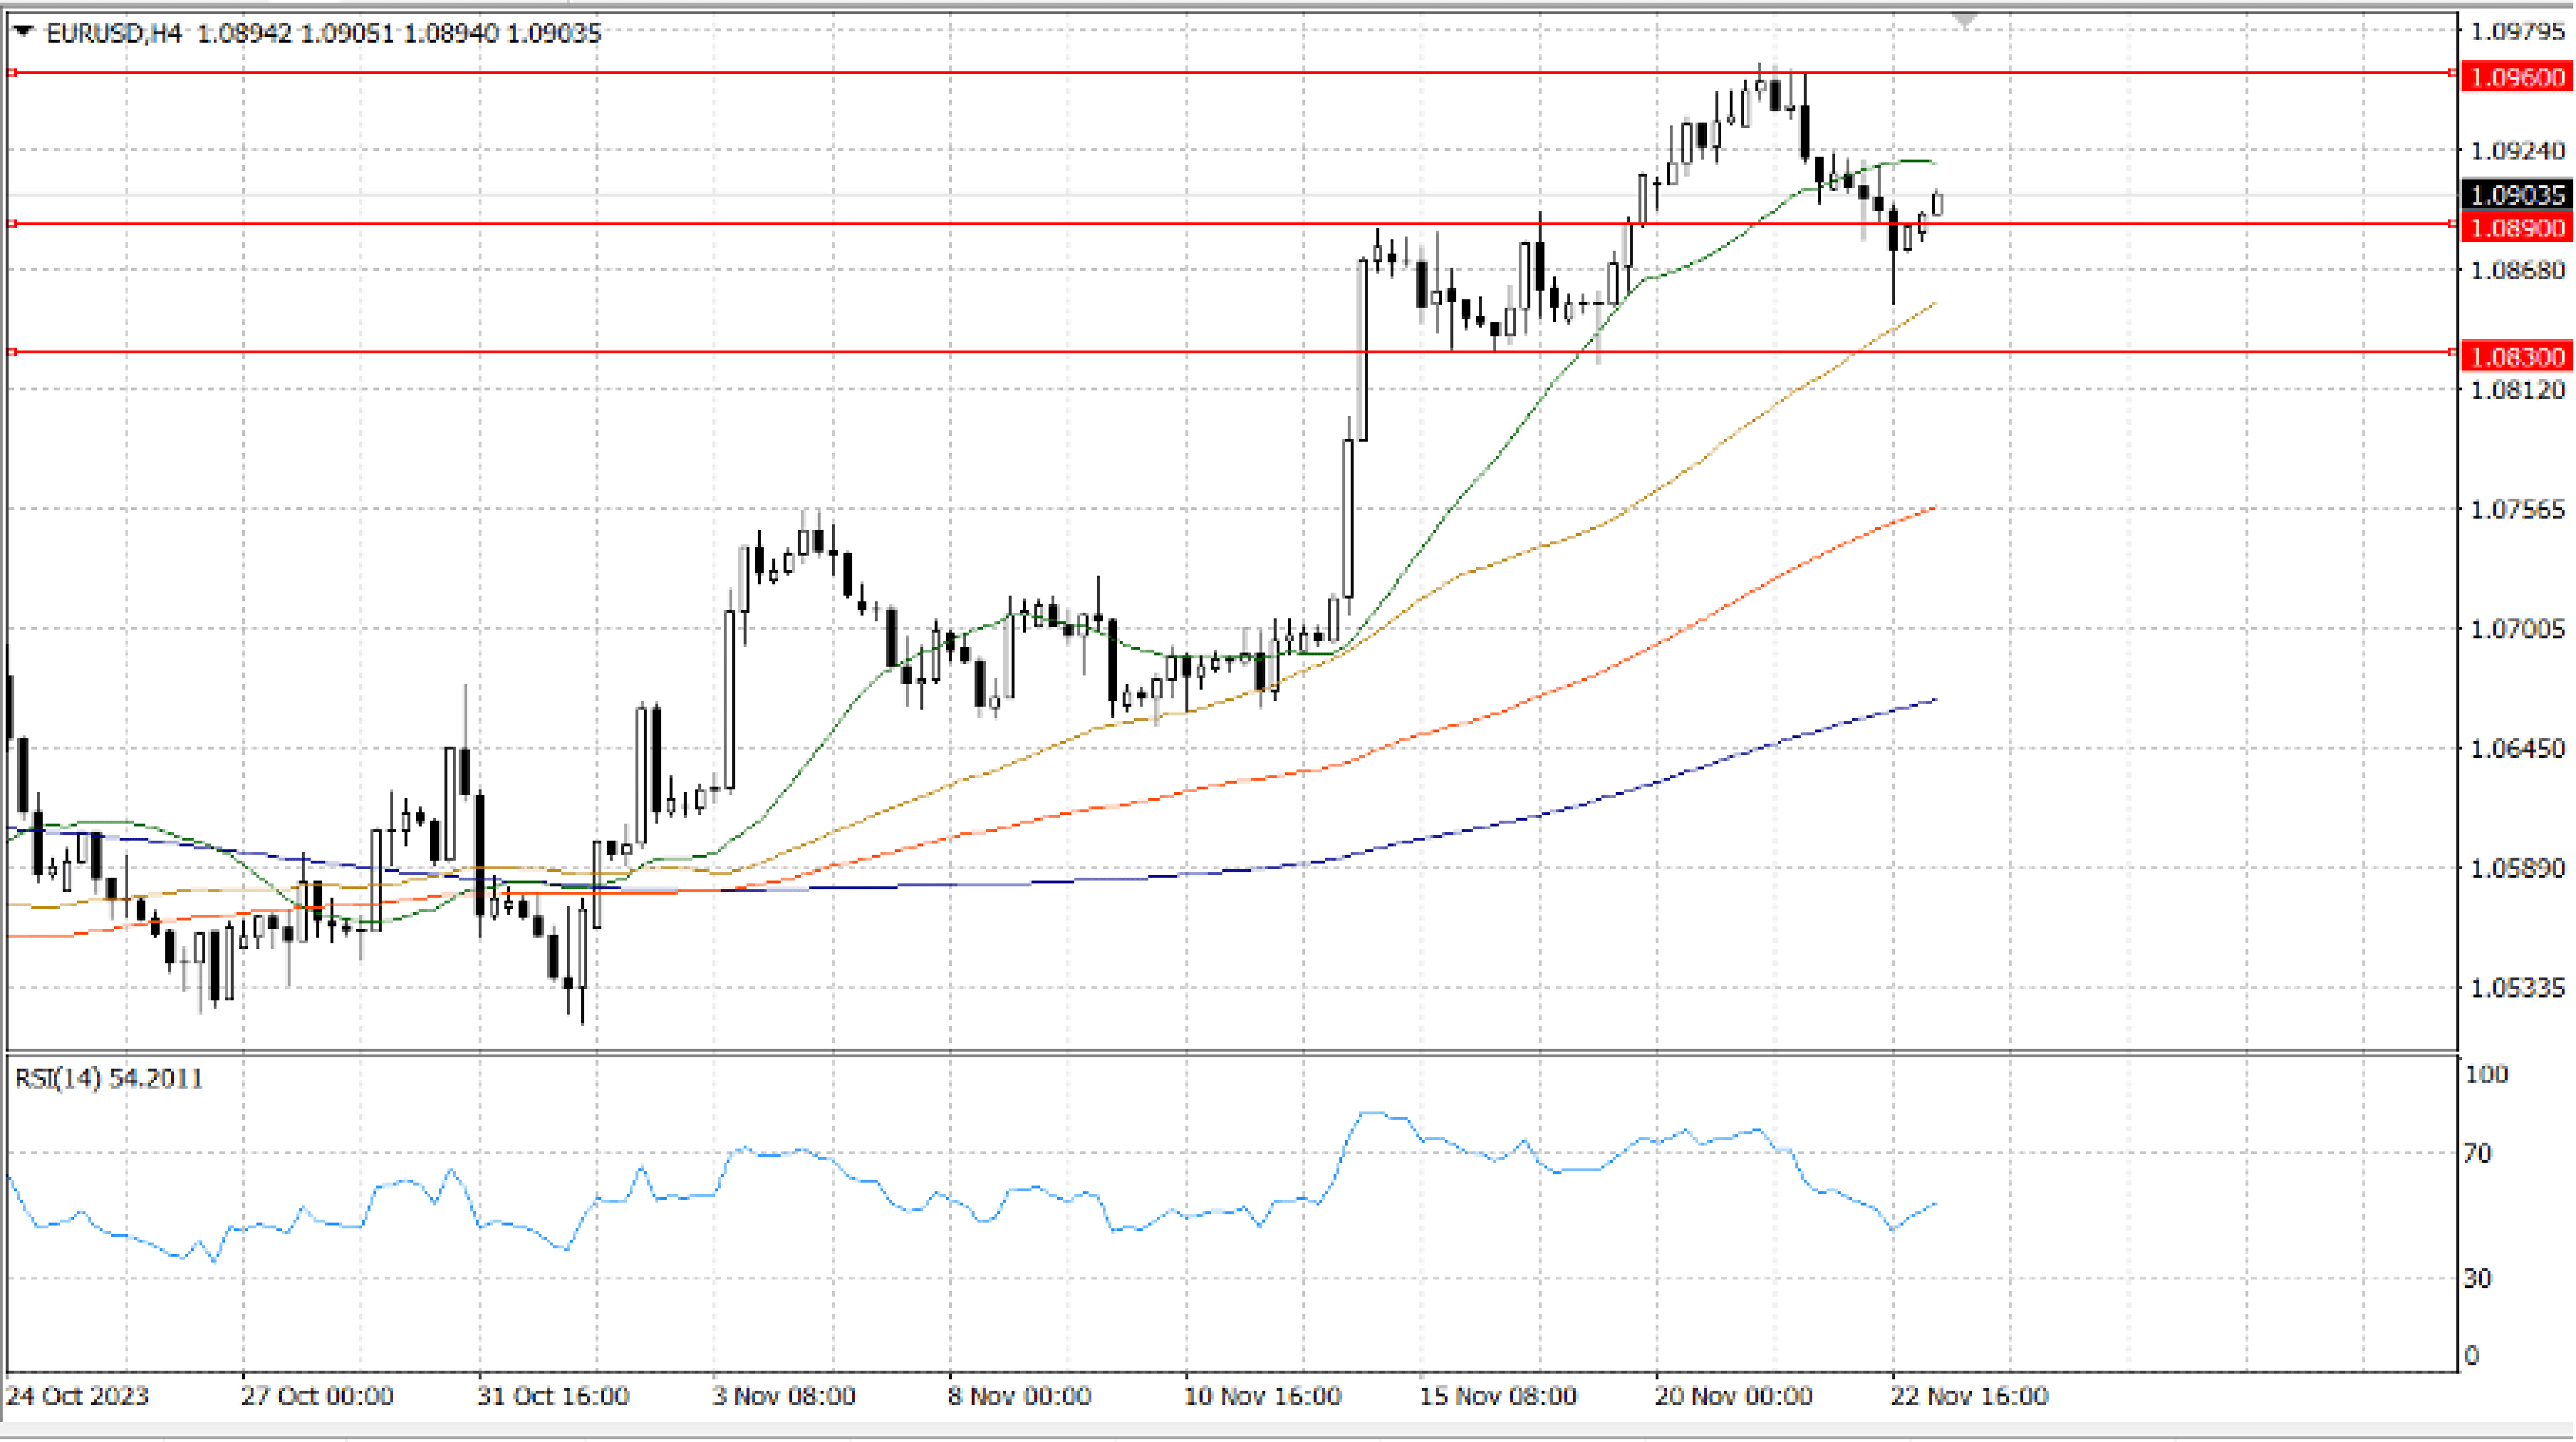Click the 70 level on RSI scale
The image size is (2576, 1442).
click(x=2477, y=1154)
